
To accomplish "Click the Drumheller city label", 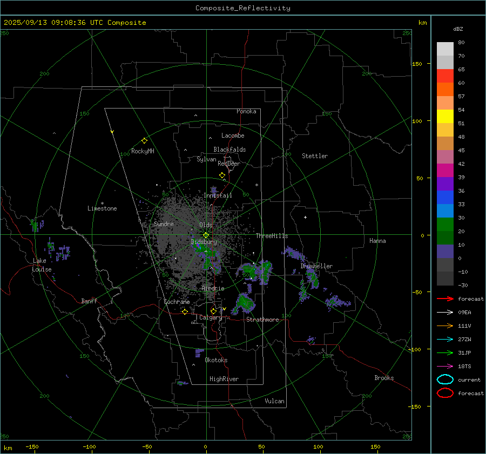I will click(316, 266).
